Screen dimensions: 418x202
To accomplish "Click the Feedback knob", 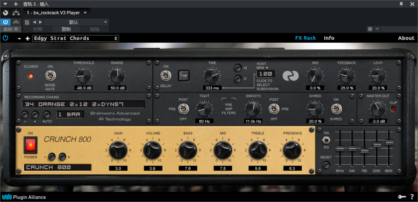I will pos(347,75).
